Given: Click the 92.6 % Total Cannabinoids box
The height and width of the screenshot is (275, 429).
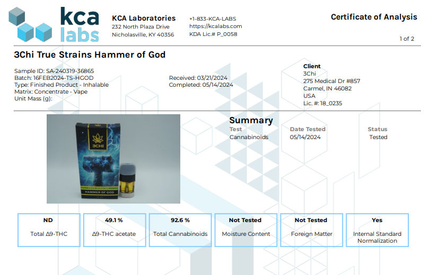Looking at the screenshot, I should (180, 230).
